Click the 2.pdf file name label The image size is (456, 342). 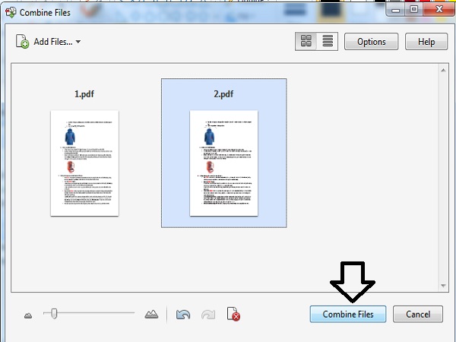pyautogui.click(x=223, y=94)
